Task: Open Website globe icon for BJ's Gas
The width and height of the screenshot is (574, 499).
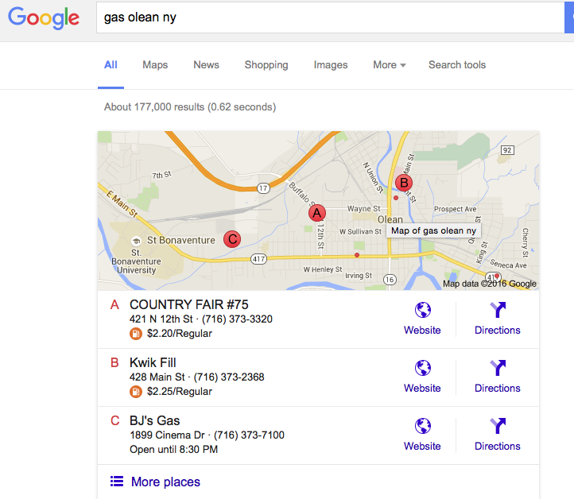Action: 422,426
